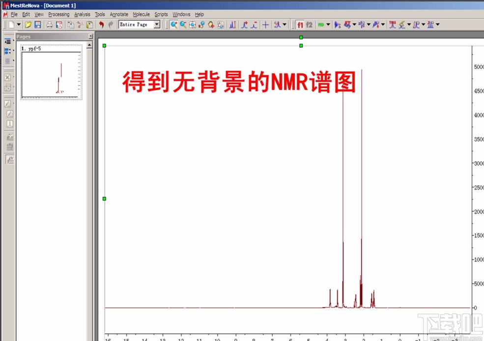The width and height of the screenshot is (484, 341).
Task: Click the Redo arrow to enable redo
Action: pos(111,25)
